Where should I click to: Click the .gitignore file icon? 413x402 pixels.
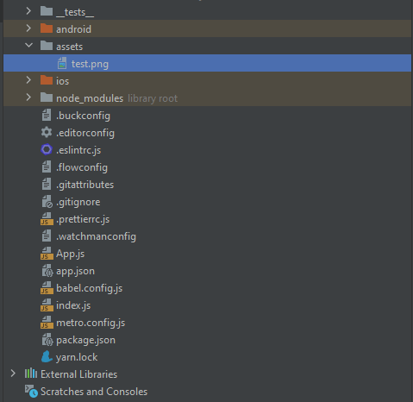click(x=47, y=202)
